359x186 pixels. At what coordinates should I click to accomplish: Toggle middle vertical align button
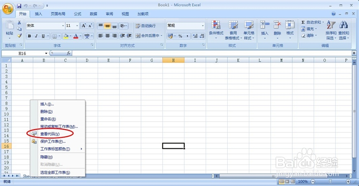[107, 26]
